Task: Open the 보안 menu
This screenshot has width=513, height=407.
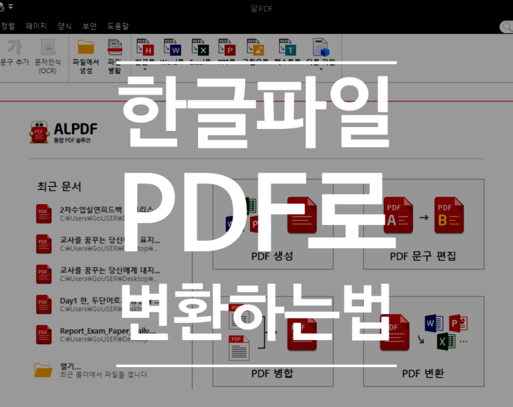Action: (89, 26)
